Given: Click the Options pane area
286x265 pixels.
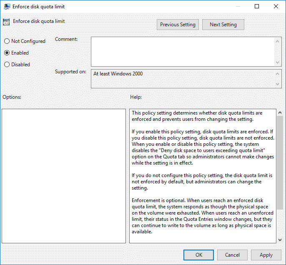Looking at the screenshot, I should (x=64, y=176).
